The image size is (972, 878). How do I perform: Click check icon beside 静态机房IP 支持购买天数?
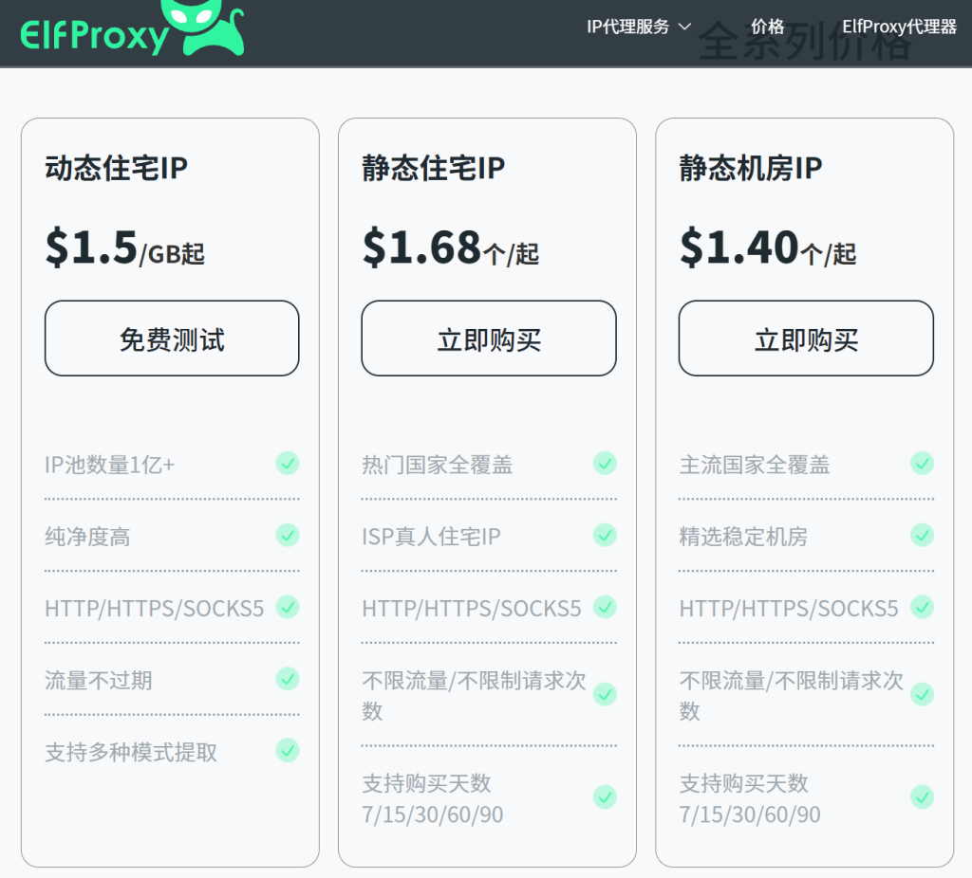click(x=923, y=796)
